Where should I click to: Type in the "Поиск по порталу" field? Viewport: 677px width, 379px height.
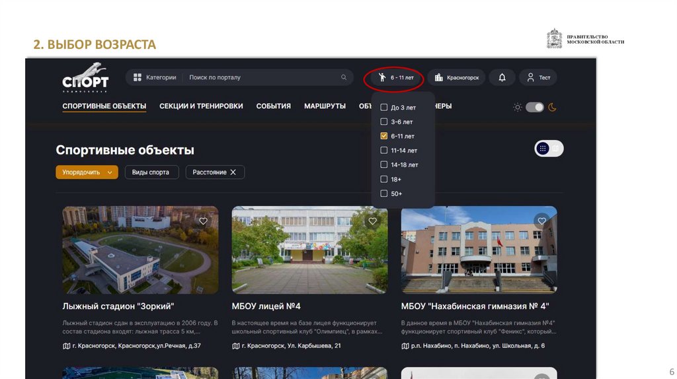[x=261, y=78]
